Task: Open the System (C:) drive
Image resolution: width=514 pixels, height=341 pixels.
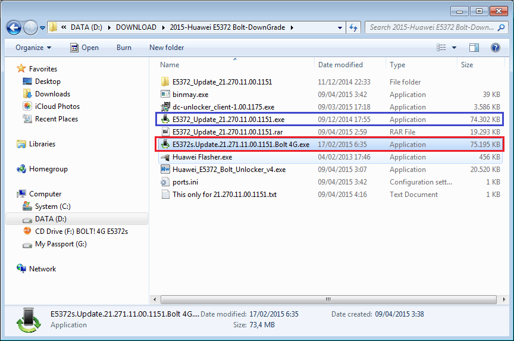Action: click(x=52, y=207)
